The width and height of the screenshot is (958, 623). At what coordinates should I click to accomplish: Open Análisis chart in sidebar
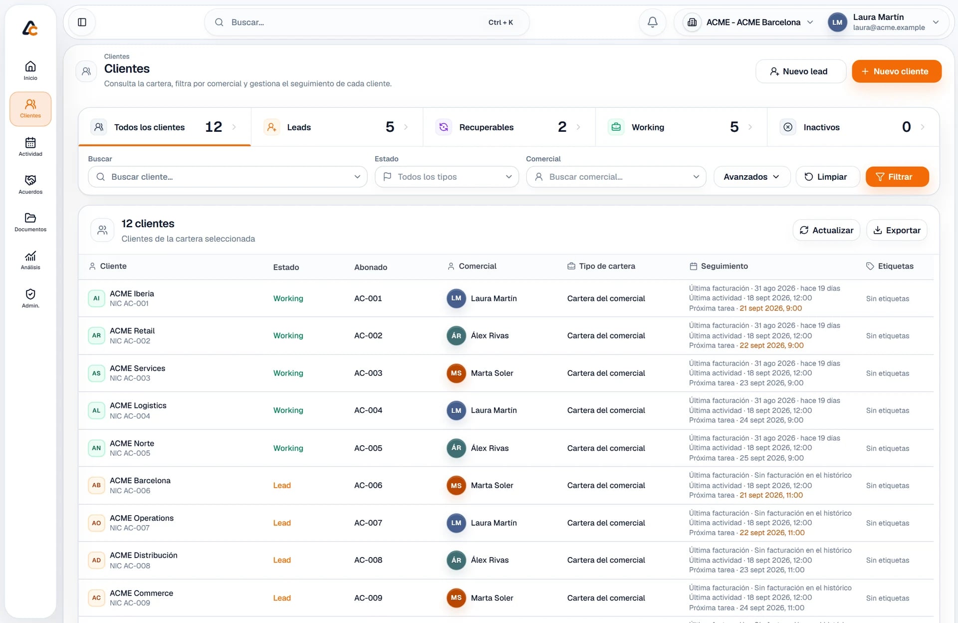pos(30,261)
